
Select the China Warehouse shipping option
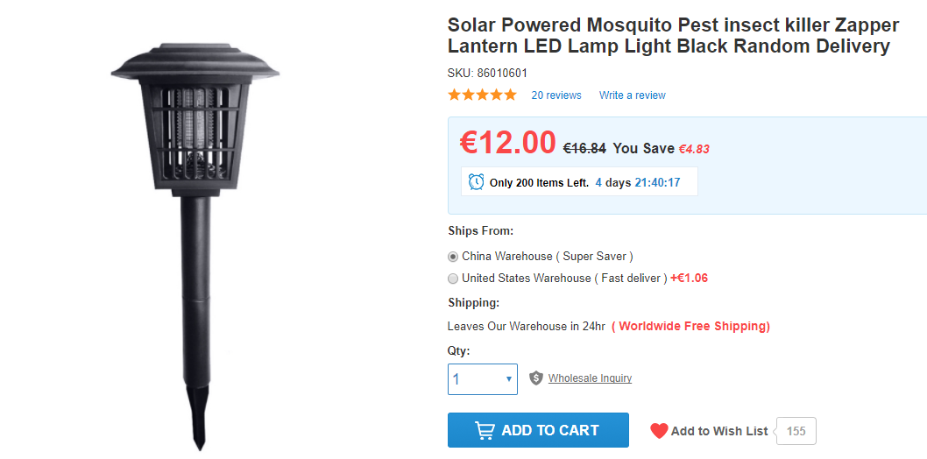pyautogui.click(x=453, y=257)
